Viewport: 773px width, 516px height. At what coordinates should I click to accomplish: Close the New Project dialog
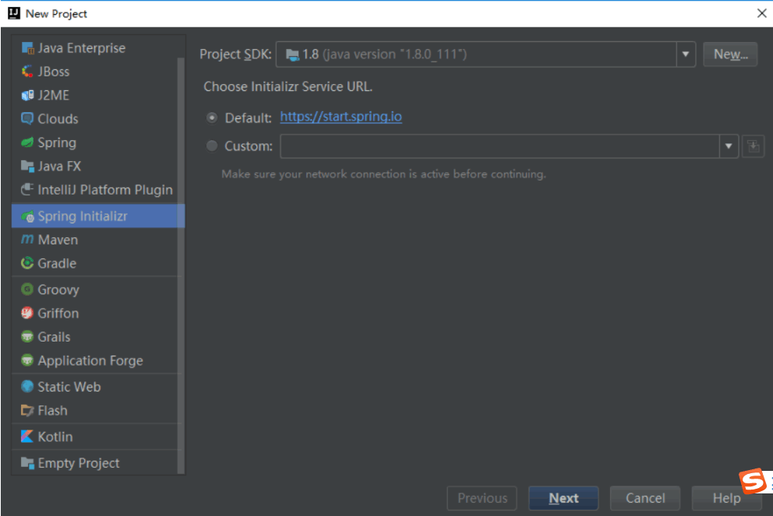761,13
